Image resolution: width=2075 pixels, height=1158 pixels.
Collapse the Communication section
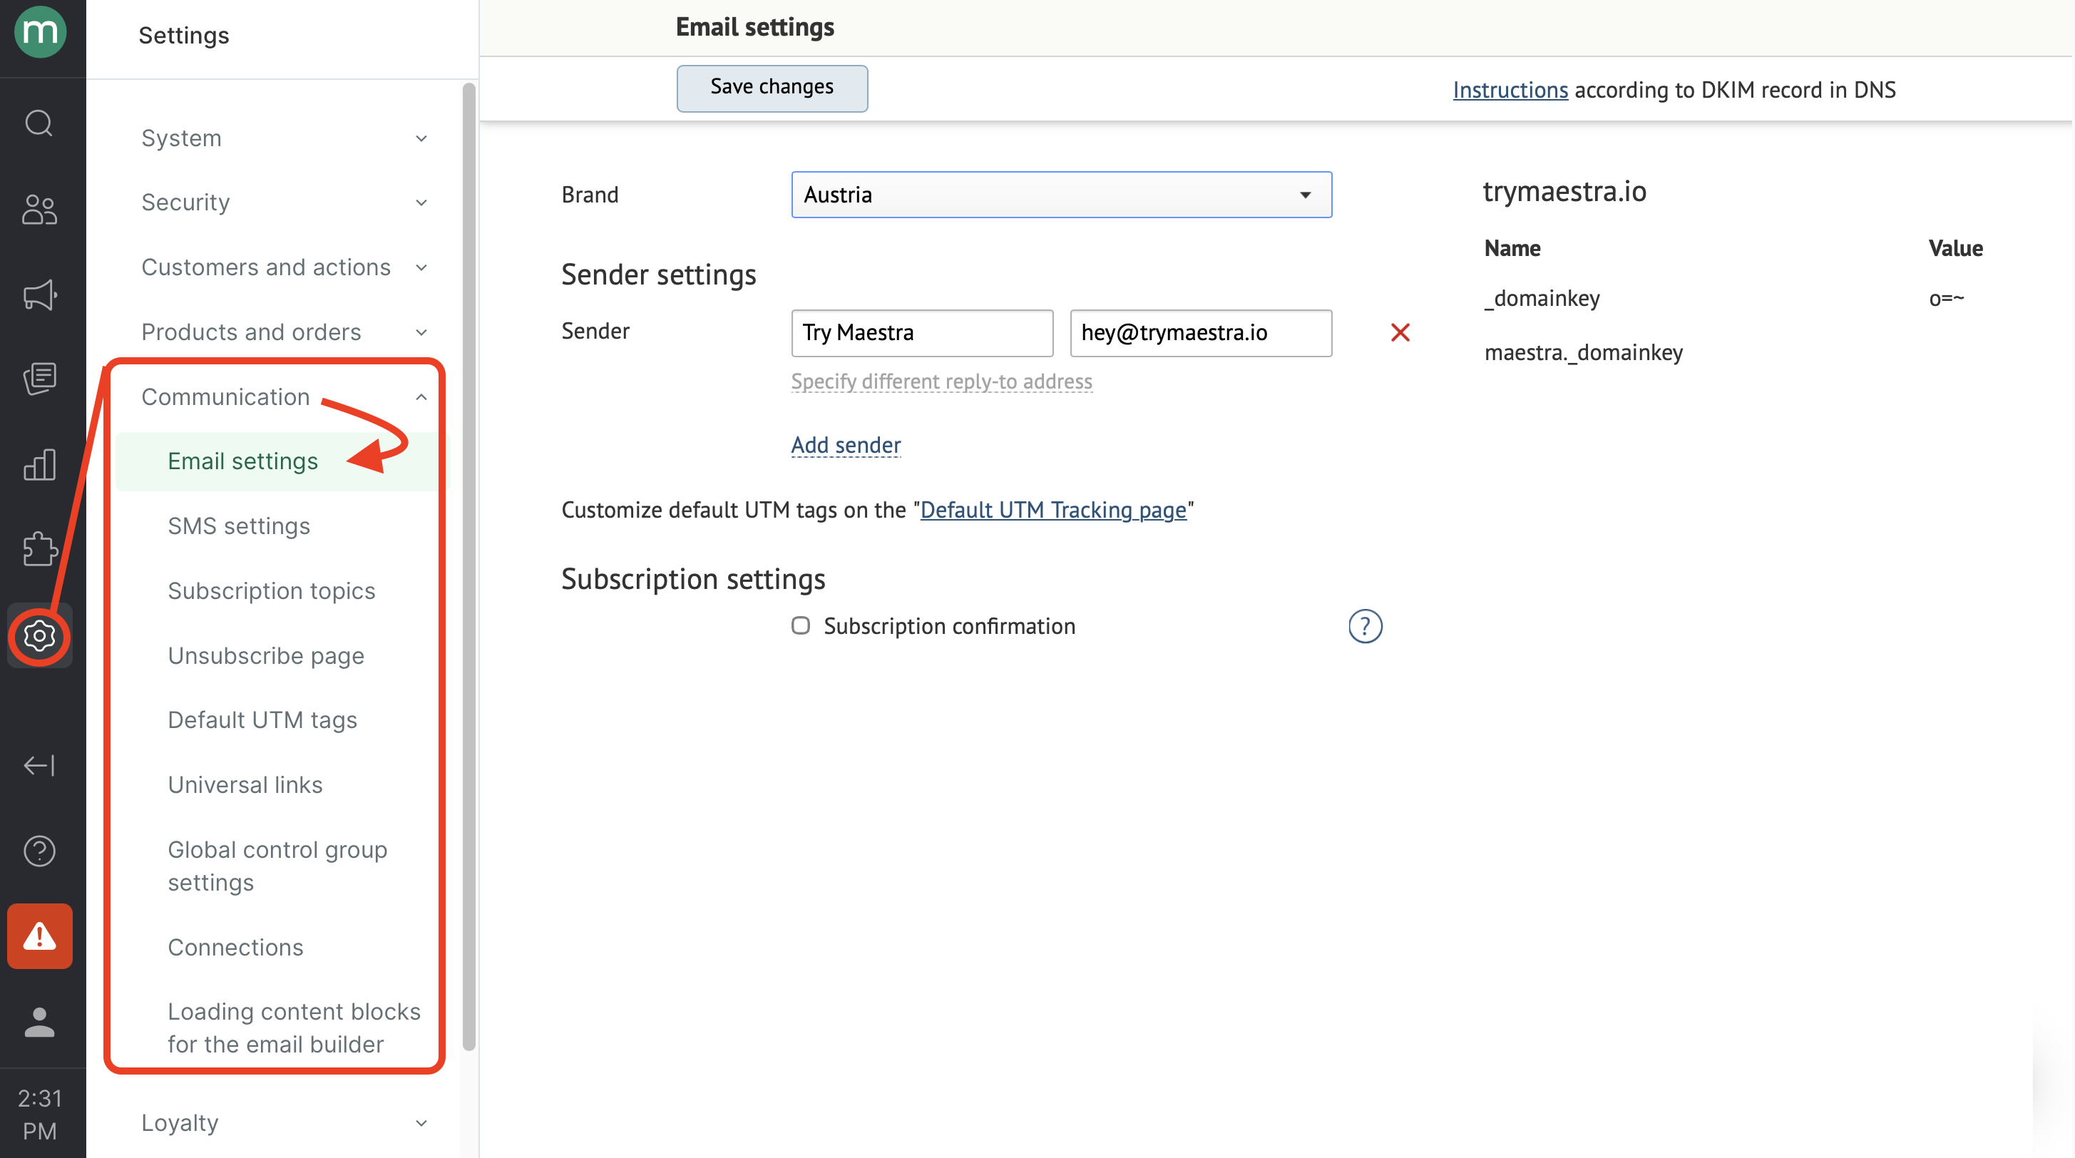pyautogui.click(x=284, y=397)
